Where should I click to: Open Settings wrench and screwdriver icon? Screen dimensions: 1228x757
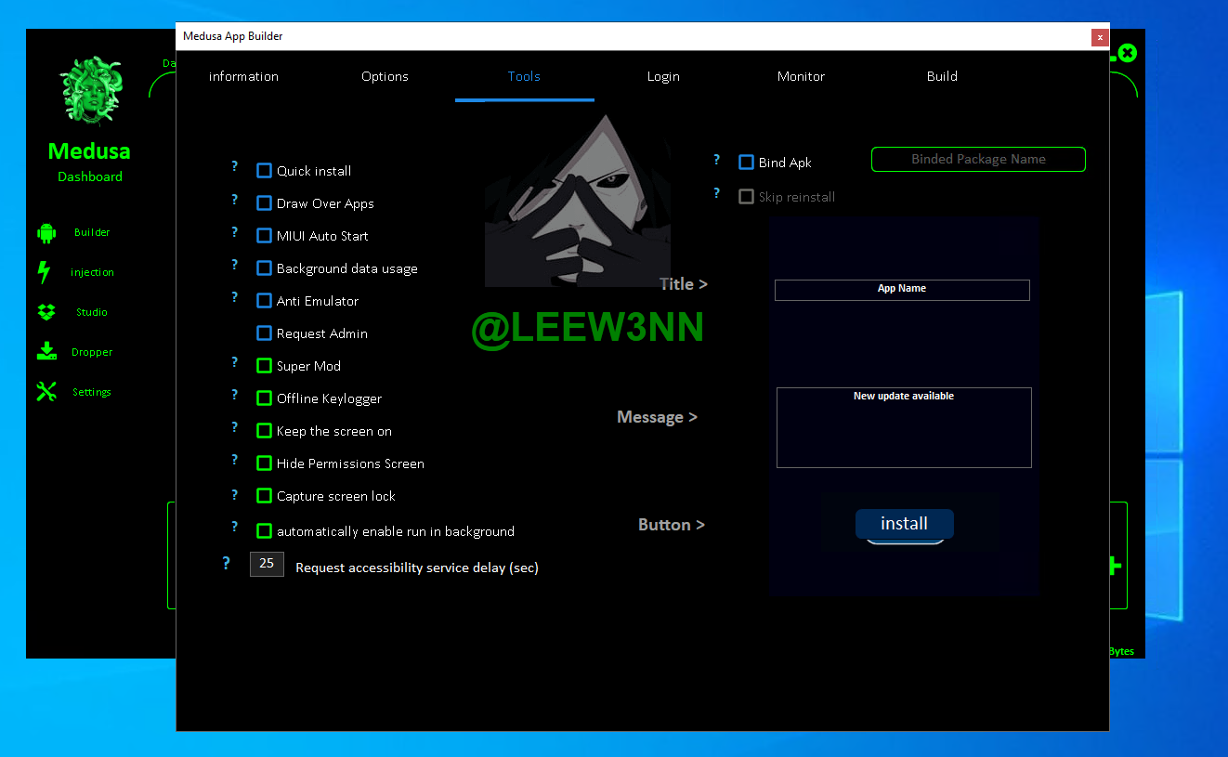pos(46,392)
